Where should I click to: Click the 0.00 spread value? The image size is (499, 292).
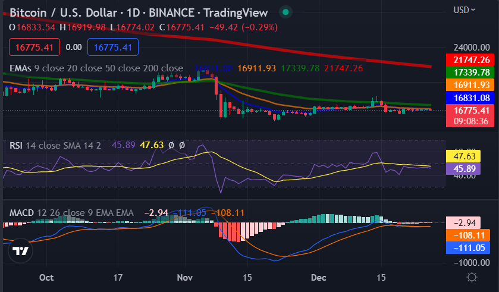[x=74, y=47]
